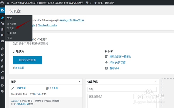174x108 pixels.
Task: Click the 更换主题 link
Action: coord(20,68)
